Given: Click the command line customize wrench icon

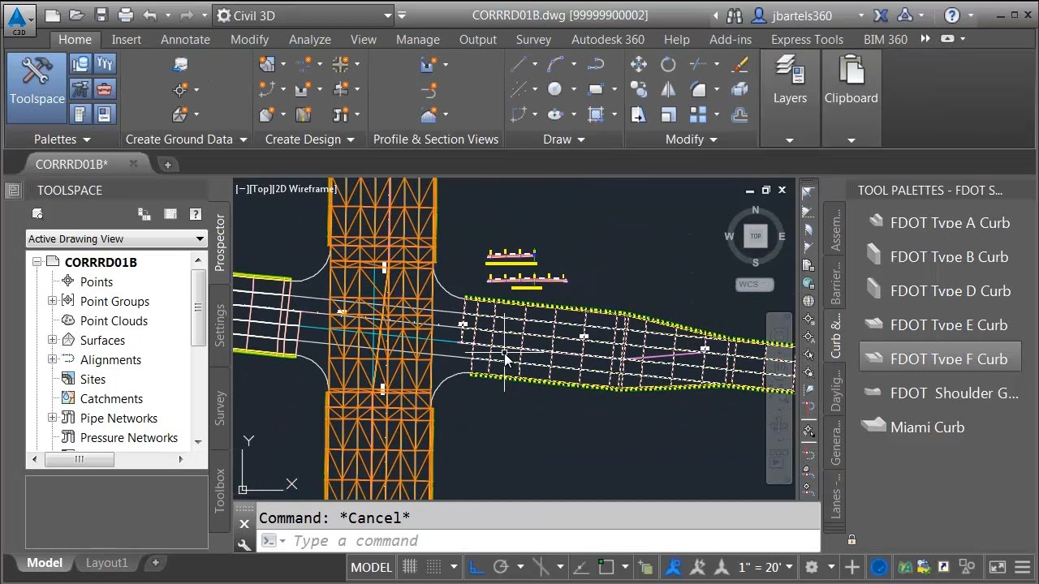Looking at the screenshot, I should tap(244, 545).
